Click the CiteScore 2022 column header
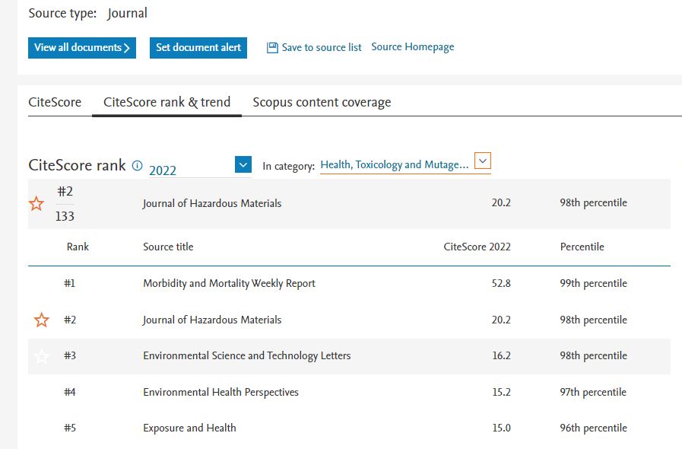This screenshot has height=449, width=682. tap(477, 247)
